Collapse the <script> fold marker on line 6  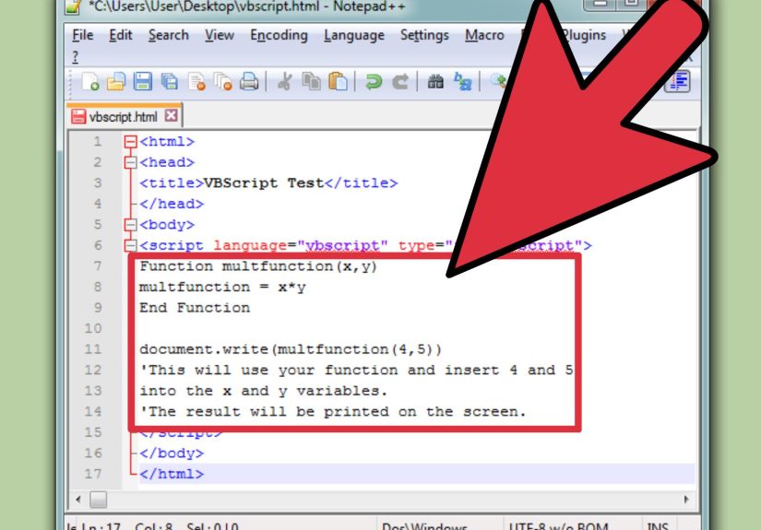130,246
